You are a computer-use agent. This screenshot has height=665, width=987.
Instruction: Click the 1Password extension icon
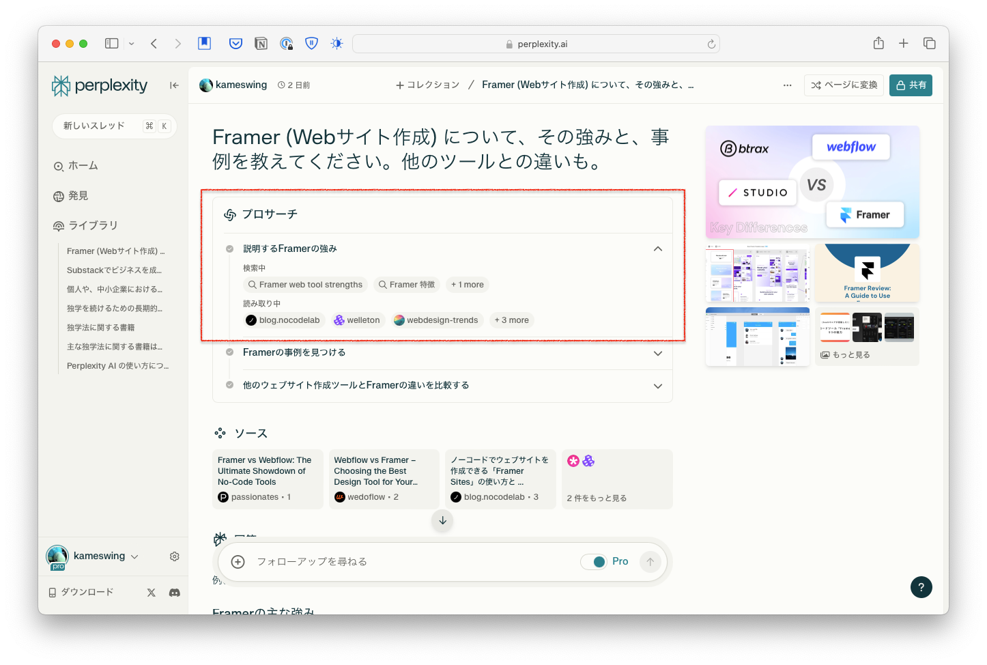click(x=287, y=44)
